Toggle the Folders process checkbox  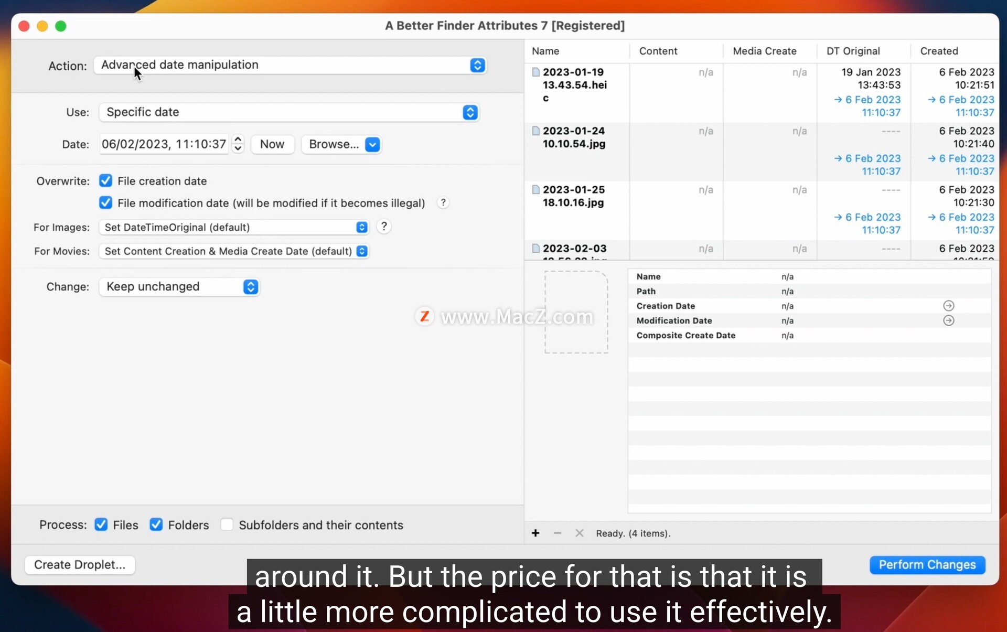(x=156, y=525)
